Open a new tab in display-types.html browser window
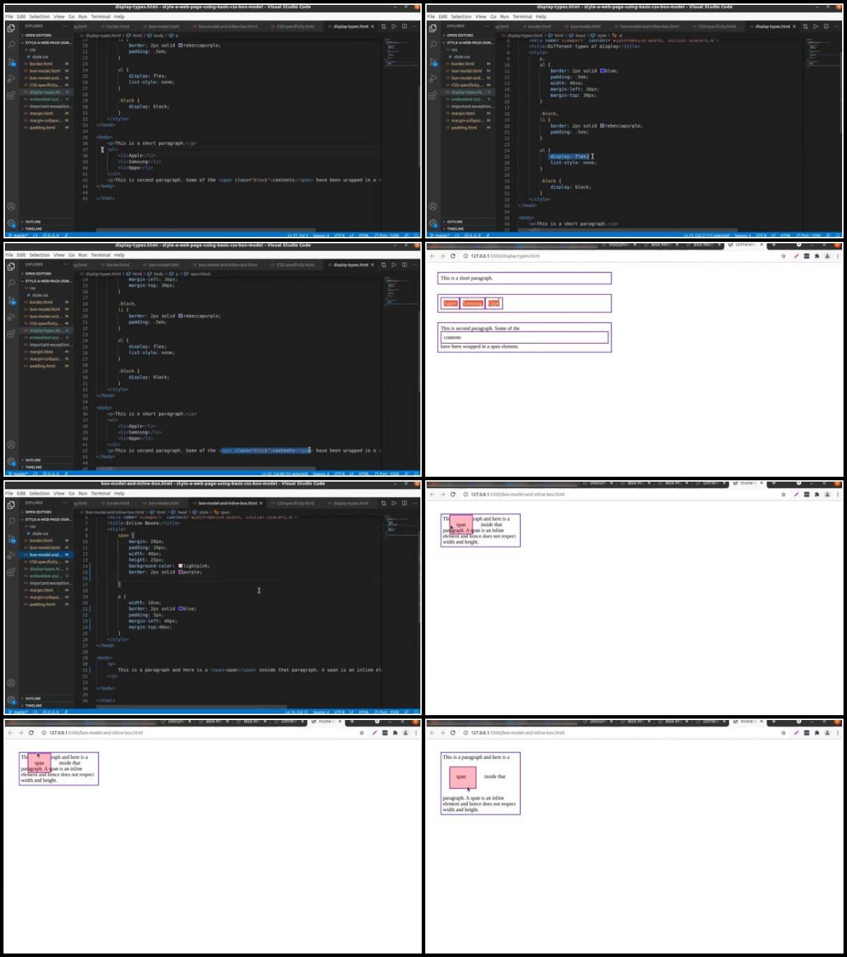This screenshot has height=957, width=847. click(x=774, y=245)
